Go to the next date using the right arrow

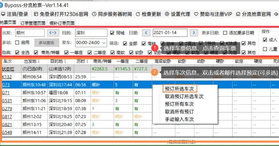coord(194,33)
